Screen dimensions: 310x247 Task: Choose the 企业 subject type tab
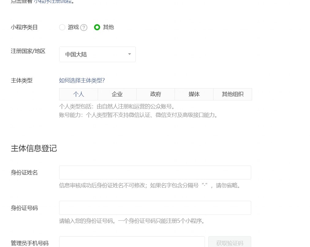(x=117, y=94)
